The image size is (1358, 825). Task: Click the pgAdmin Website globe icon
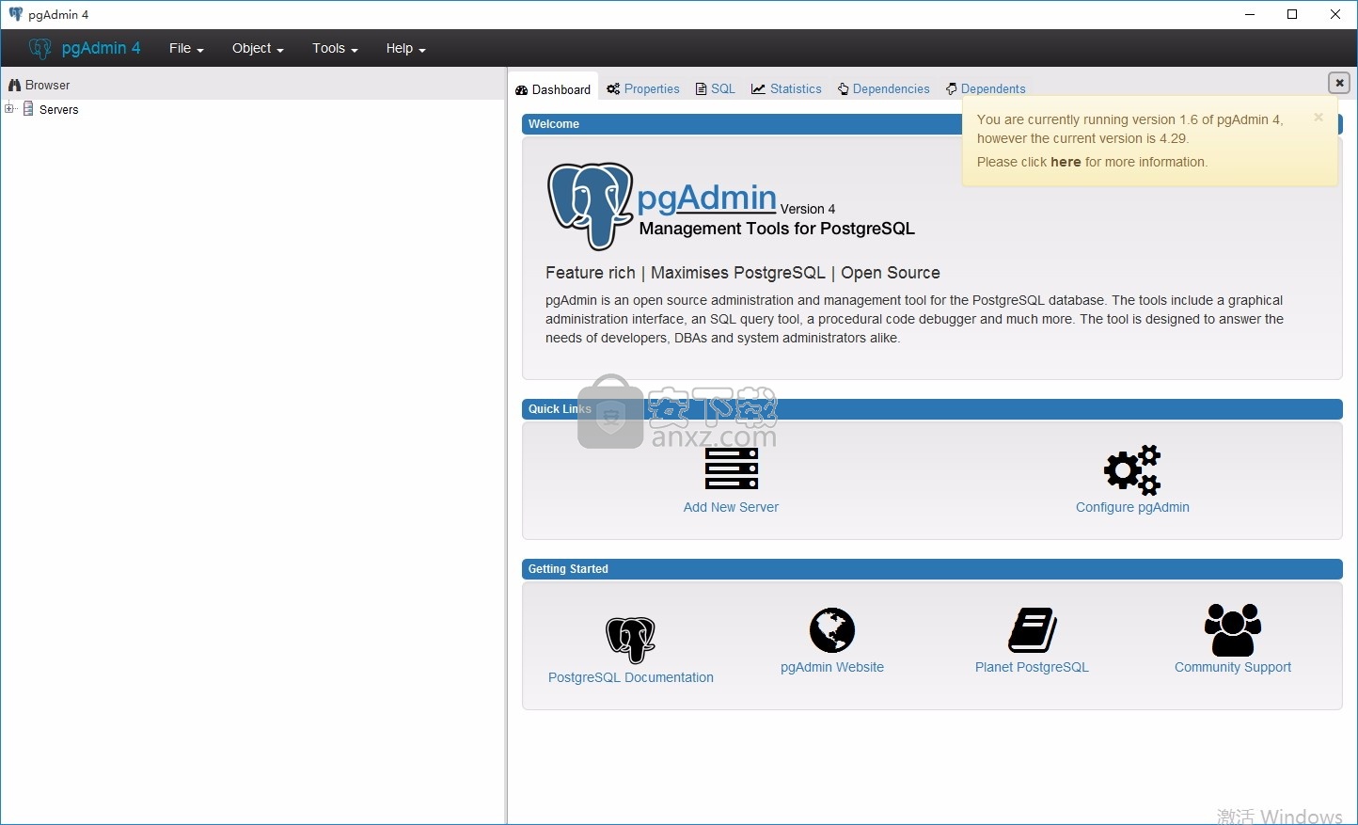[x=832, y=630]
